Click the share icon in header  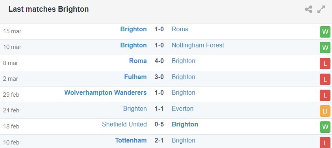(x=308, y=9)
